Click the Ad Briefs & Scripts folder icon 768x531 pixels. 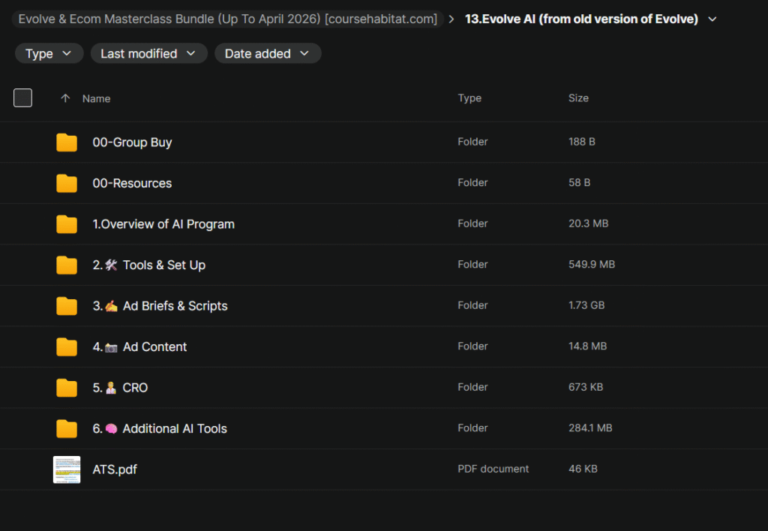click(67, 306)
